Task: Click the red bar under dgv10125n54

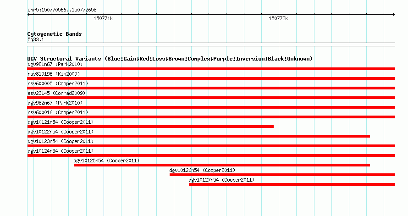Action: (222, 165)
